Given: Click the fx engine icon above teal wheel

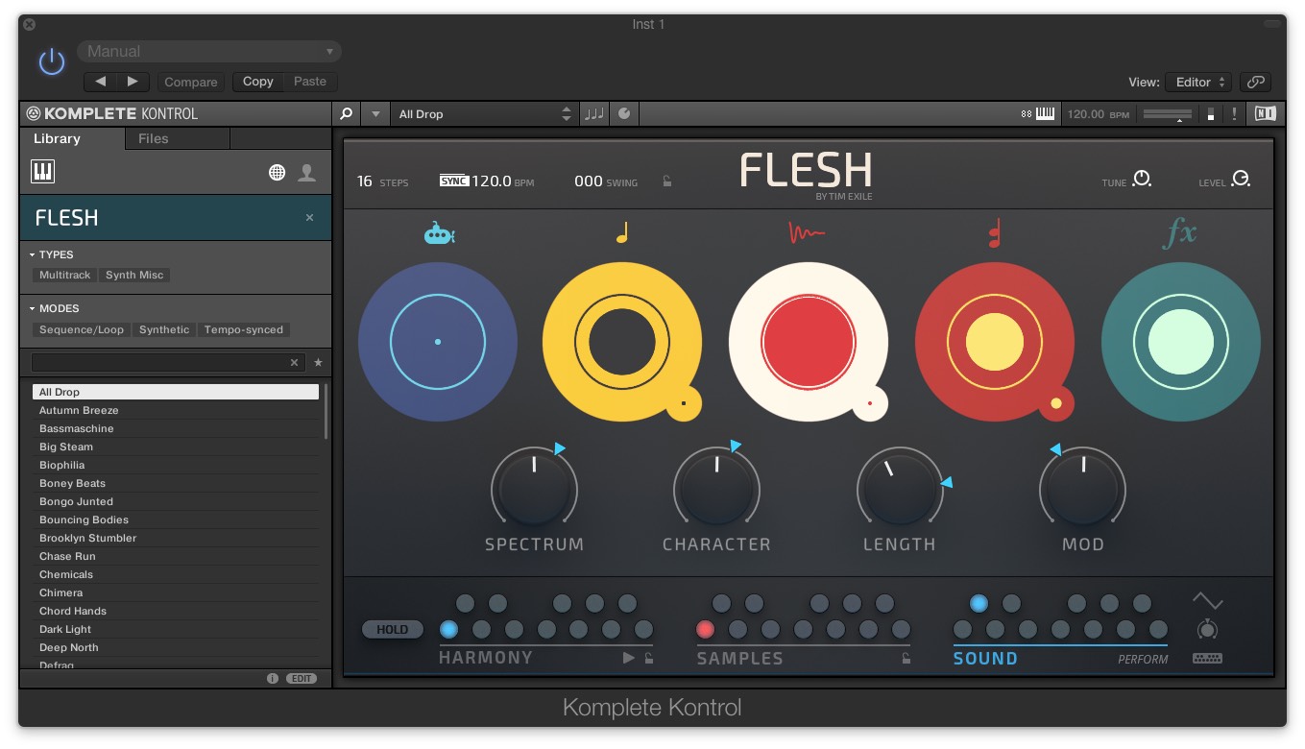Looking at the screenshot, I should click(x=1180, y=231).
